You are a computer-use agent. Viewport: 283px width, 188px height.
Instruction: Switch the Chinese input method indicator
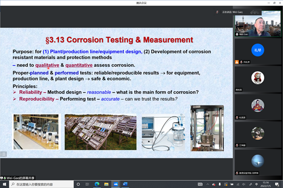point(256,184)
